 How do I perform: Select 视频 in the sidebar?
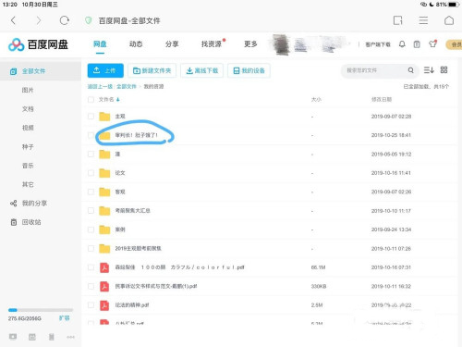28,128
